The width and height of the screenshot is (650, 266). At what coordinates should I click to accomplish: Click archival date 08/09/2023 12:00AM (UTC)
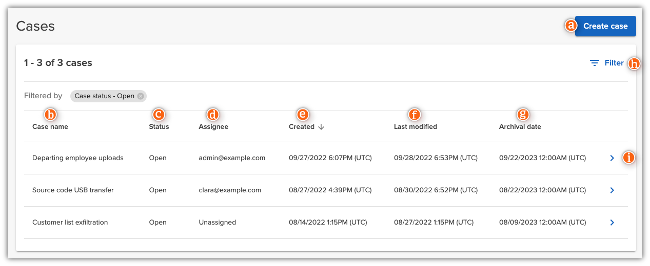[543, 223]
